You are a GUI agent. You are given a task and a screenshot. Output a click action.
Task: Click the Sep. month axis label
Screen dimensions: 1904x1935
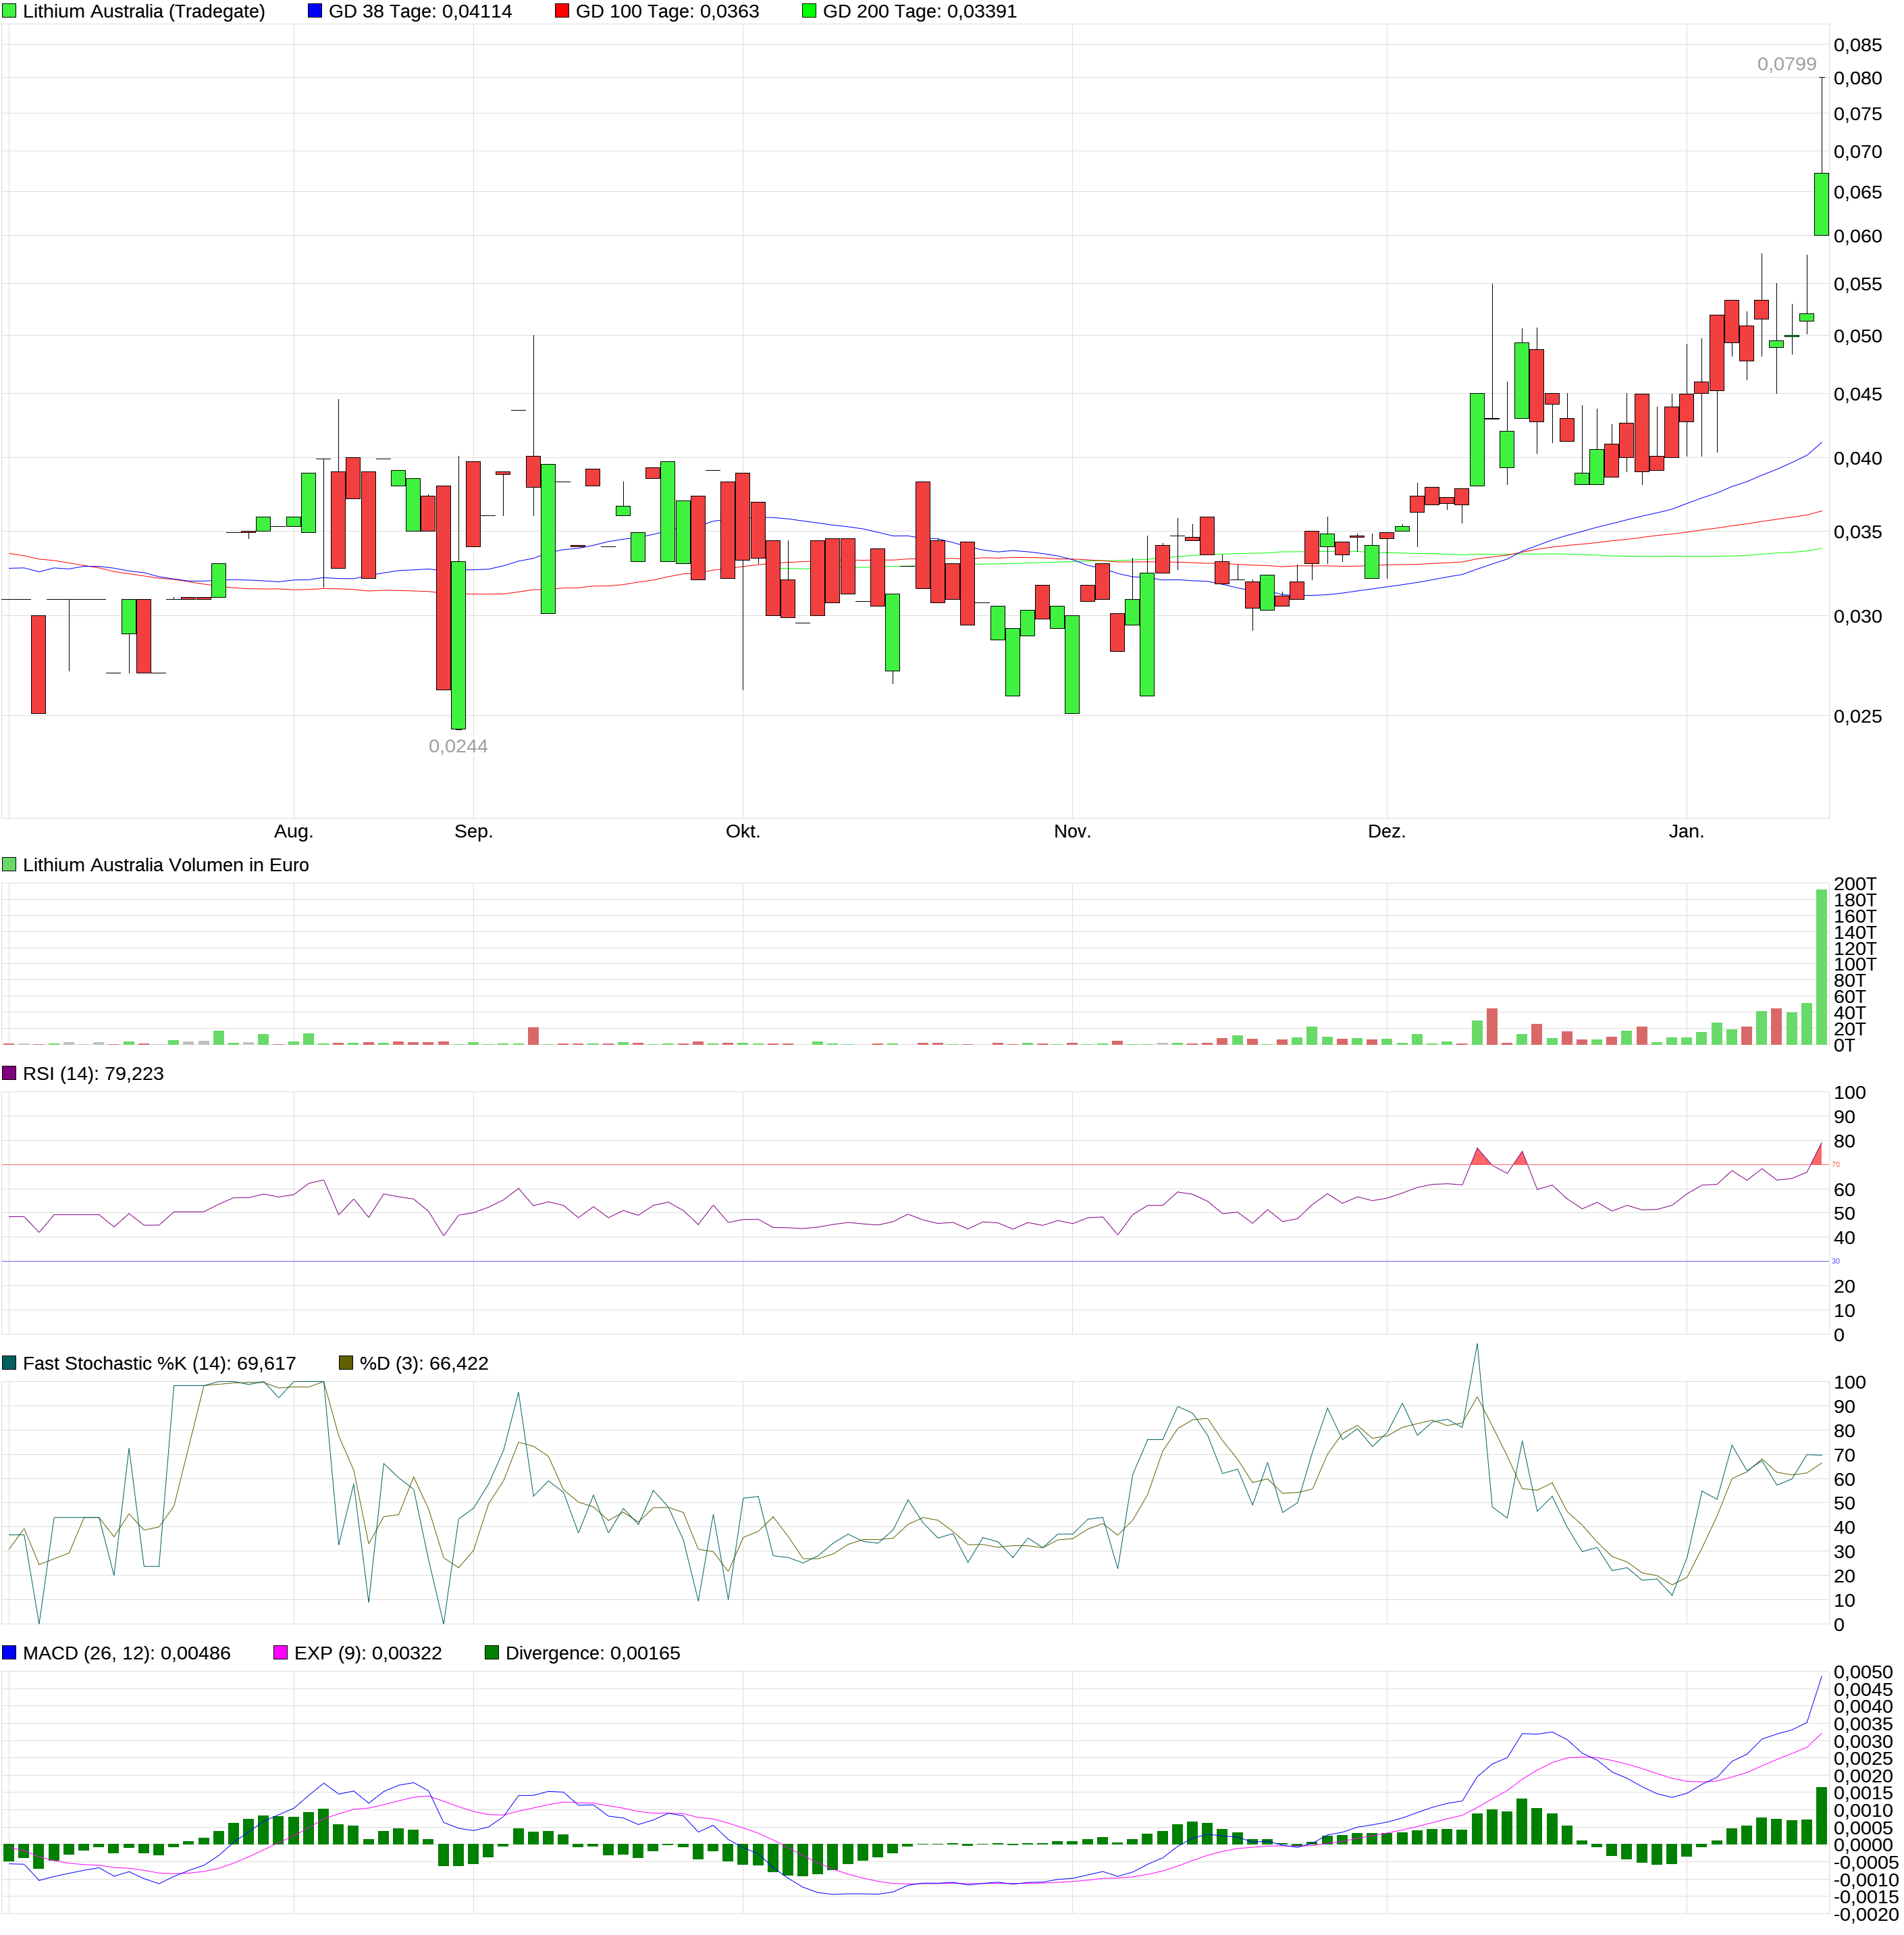point(473,831)
